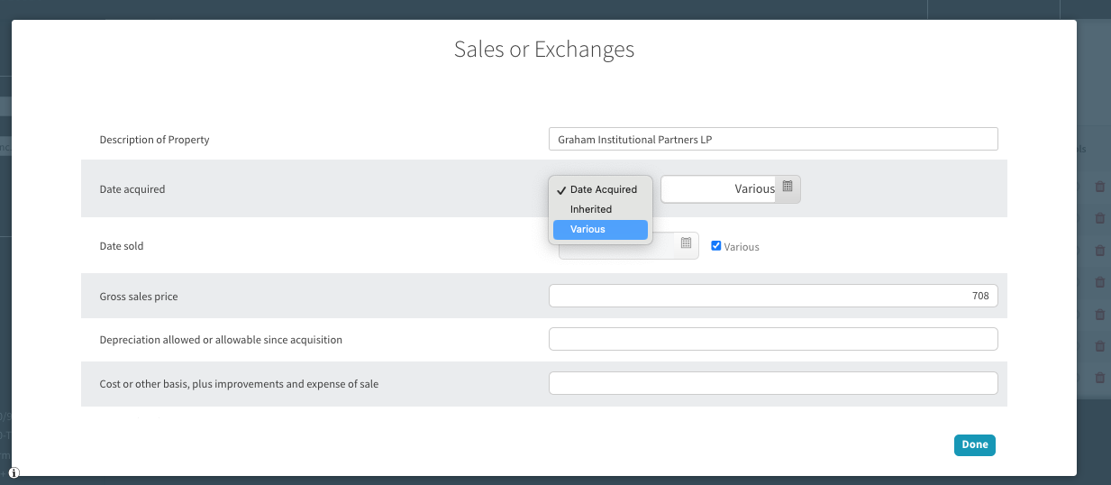Click the Various label beside the Date sold checkbox
Image resolution: width=1111 pixels, height=485 pixels.
(742, 247)
